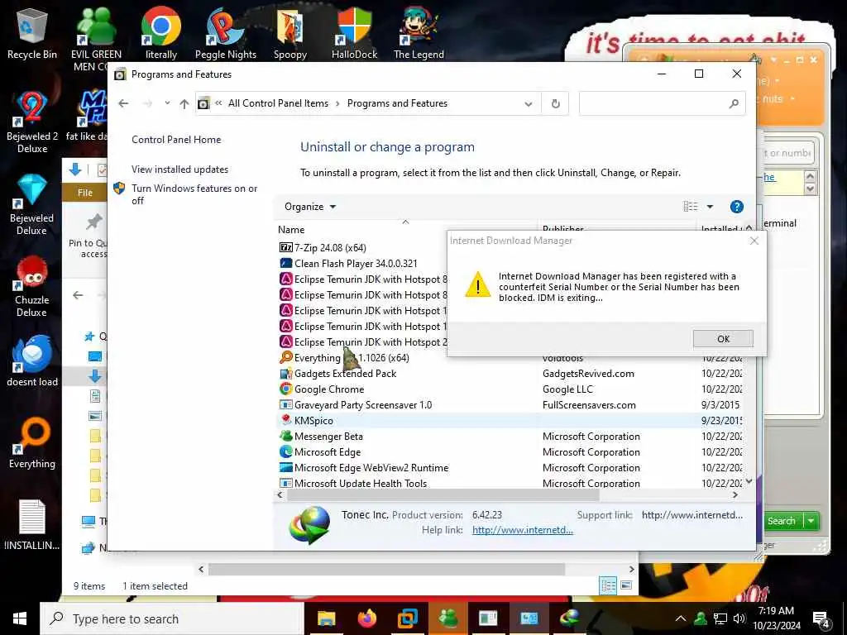Click All Control Panel Items breadcrumb

(x=278, y=103)
